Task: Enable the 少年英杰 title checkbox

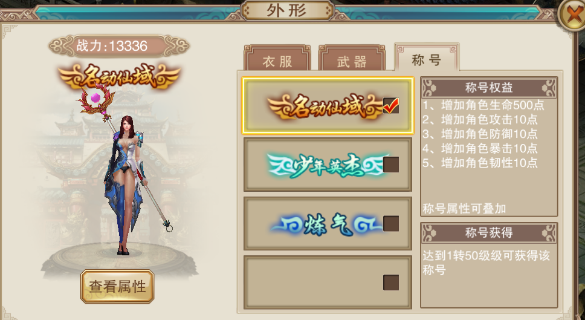Action: [391, 165]
